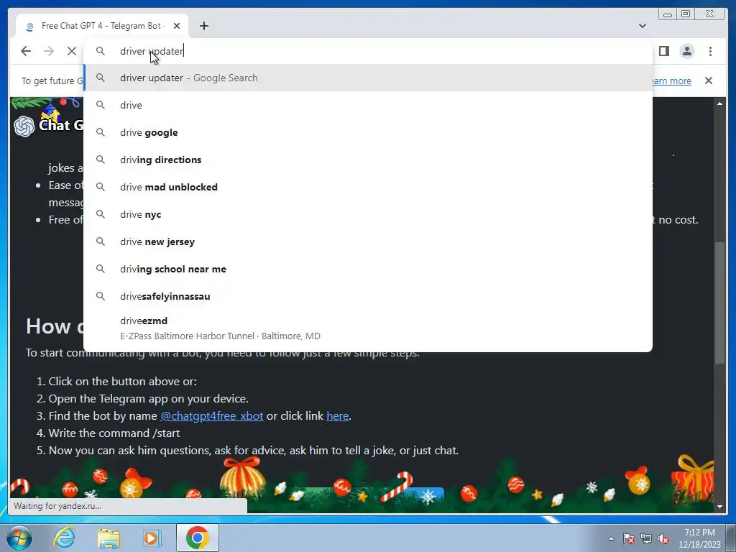Click the browser back arrow
Viewport: 736px width, 552px height.
[x=26, y=51]
